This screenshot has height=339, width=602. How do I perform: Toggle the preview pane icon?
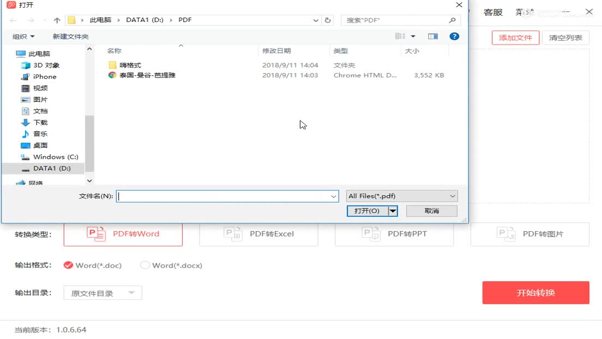pyautogui.click(x=432, y=36)
